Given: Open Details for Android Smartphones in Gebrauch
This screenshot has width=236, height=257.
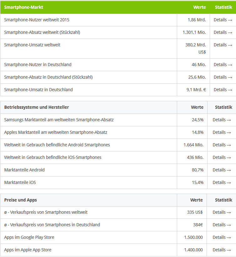Looking at the screenshot, I should [x=222, y=145].
